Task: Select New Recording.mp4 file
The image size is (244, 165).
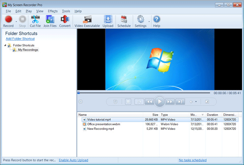Action: [160, 129]
